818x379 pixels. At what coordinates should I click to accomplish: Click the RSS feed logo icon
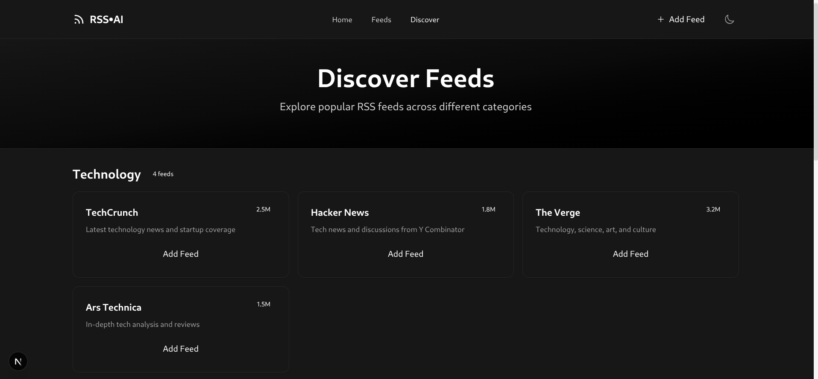tap(79, 19)
